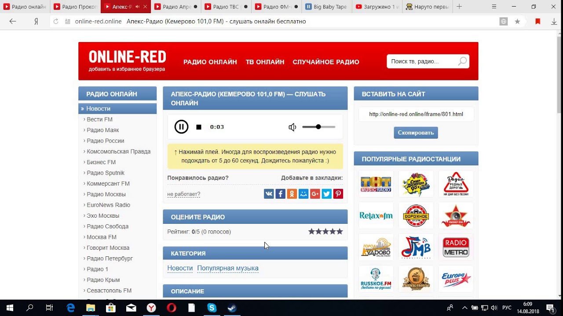The width and height of the screenshot is (563, 316).
Task: Open the Новости category link
Action: (x=180, y=268)
